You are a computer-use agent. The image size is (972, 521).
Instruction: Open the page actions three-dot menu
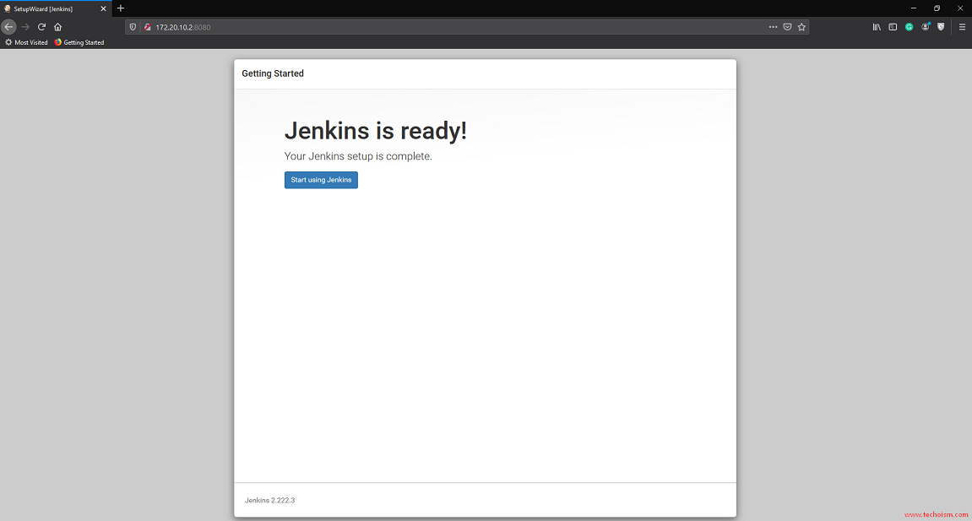[773, 27]
